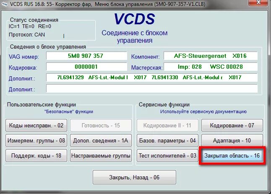271x194 pixels.
Task: Click 'Статус соединения' group label
Action: (x=34, y=20)
